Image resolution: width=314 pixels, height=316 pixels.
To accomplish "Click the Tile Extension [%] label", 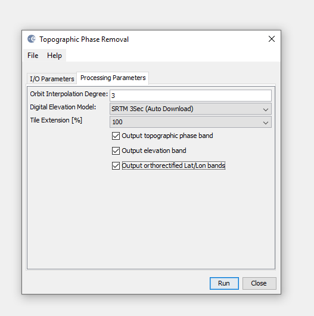I will tap(56, 120).
